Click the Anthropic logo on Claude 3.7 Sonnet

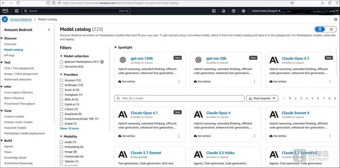pyautogui.click(x=123, y=154)
